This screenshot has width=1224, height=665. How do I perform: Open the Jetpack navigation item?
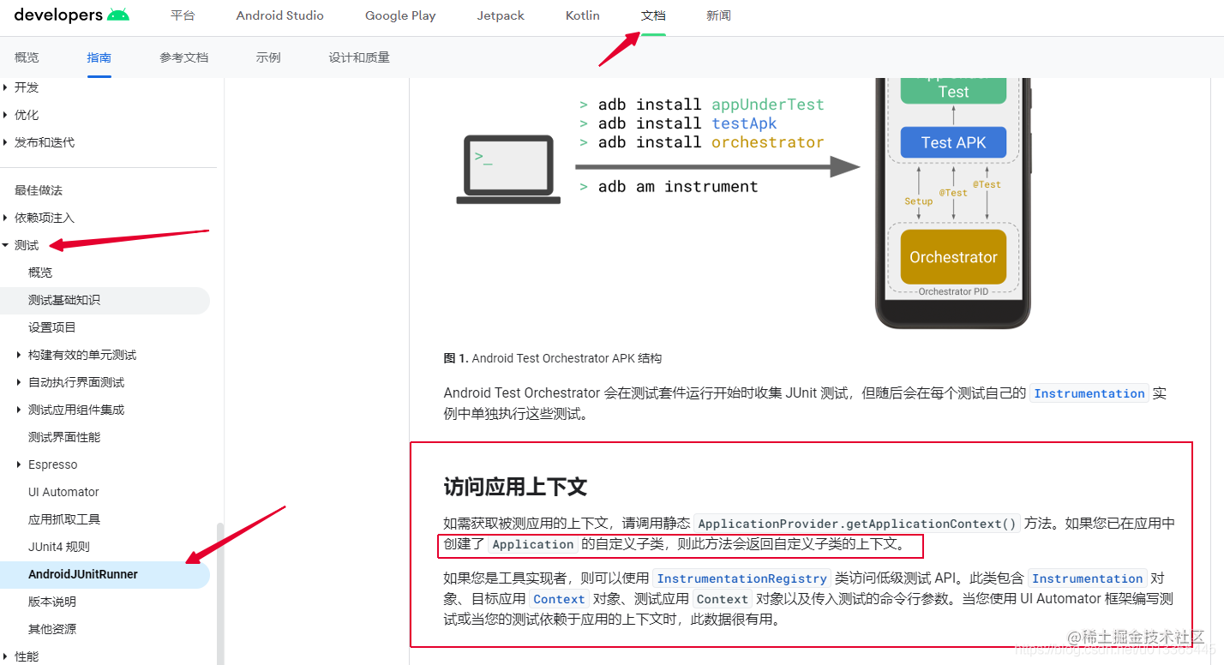click(x=501, y=15)
